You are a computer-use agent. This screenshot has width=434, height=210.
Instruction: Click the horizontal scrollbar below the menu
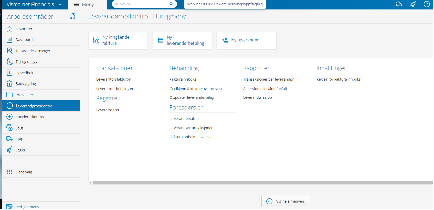[x=261, y=182]
